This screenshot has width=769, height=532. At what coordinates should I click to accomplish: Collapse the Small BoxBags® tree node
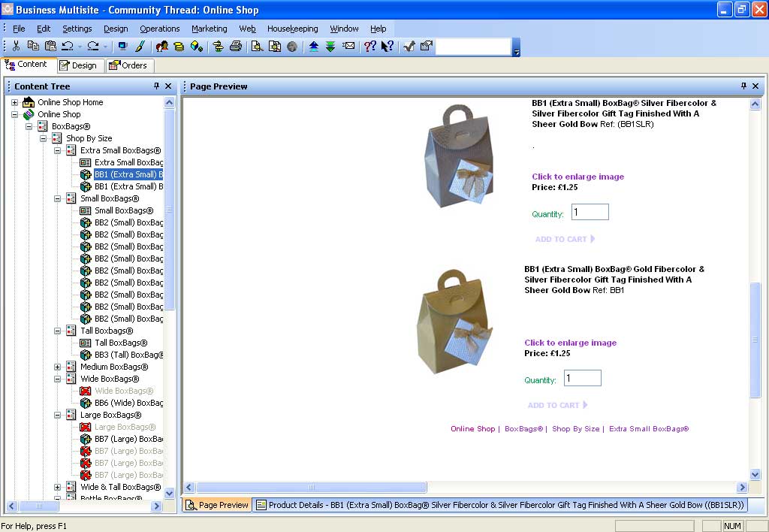pos(57,198)
